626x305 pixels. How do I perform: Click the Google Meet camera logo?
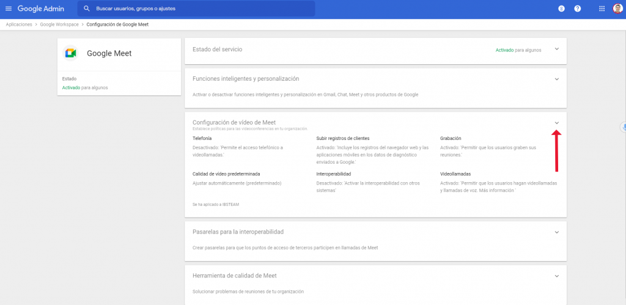coord(71,53)
